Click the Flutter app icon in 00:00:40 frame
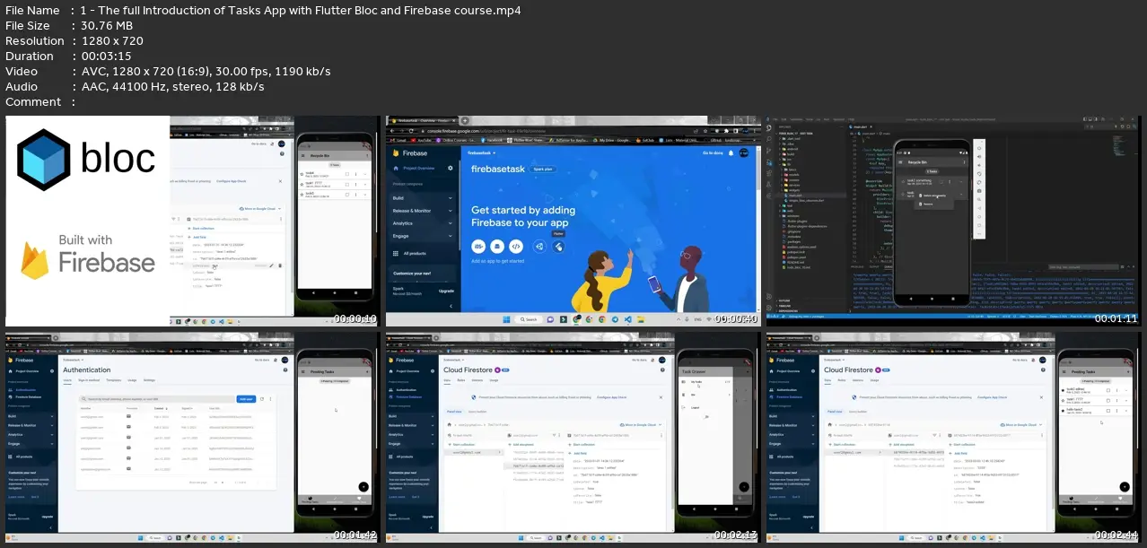 pos(558,247)
